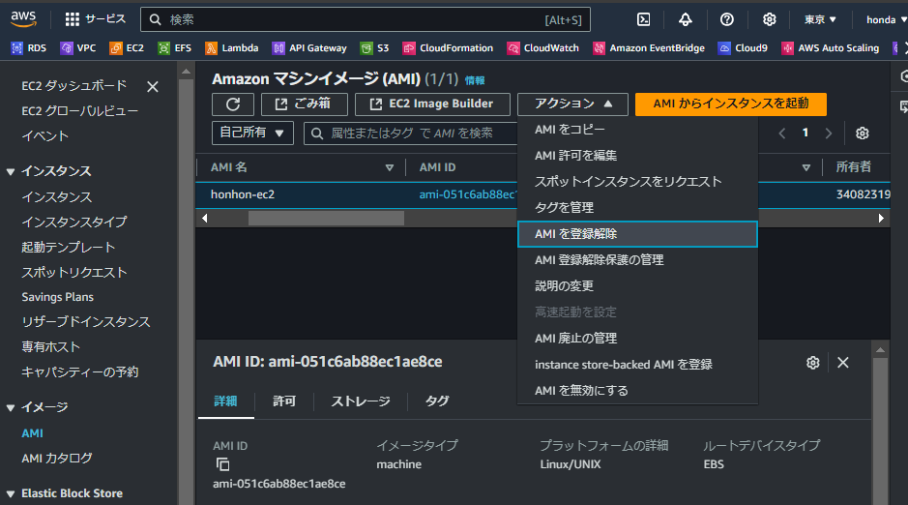Collapse the インスタンス sidebar section
This screenshot has height=505, width=908.
(11, 171)
